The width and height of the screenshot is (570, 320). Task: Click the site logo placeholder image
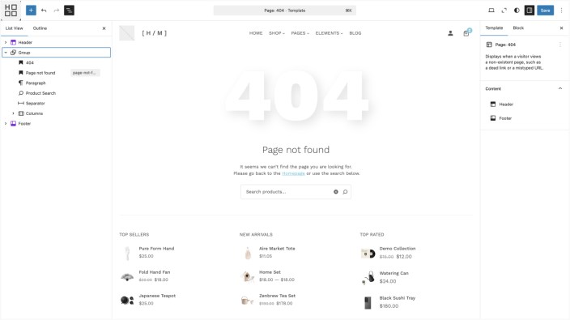coord(127,33)
